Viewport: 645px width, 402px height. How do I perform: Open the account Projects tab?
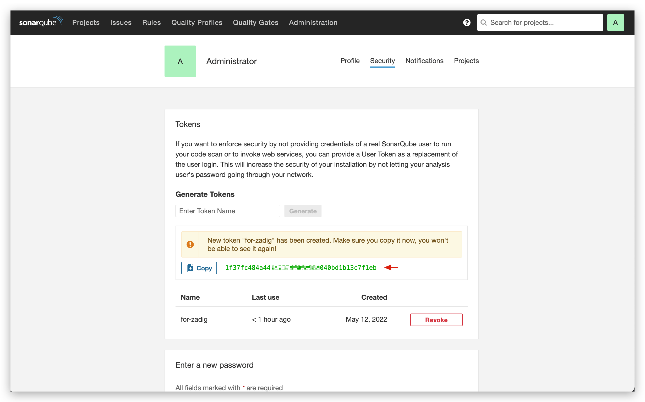[x=466, y=61]
